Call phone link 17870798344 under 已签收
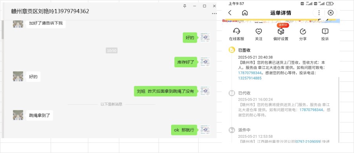The width and height of the screenshot is (354, 153). 250,73
